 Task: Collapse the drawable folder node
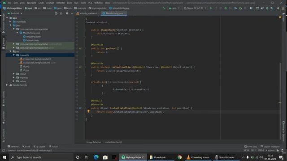14,55
